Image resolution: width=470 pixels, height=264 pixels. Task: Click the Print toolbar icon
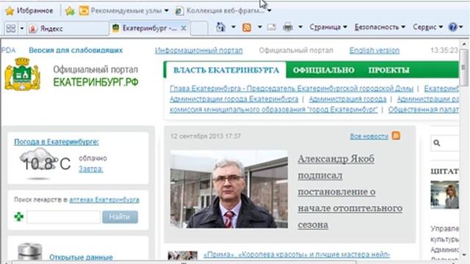288,27
